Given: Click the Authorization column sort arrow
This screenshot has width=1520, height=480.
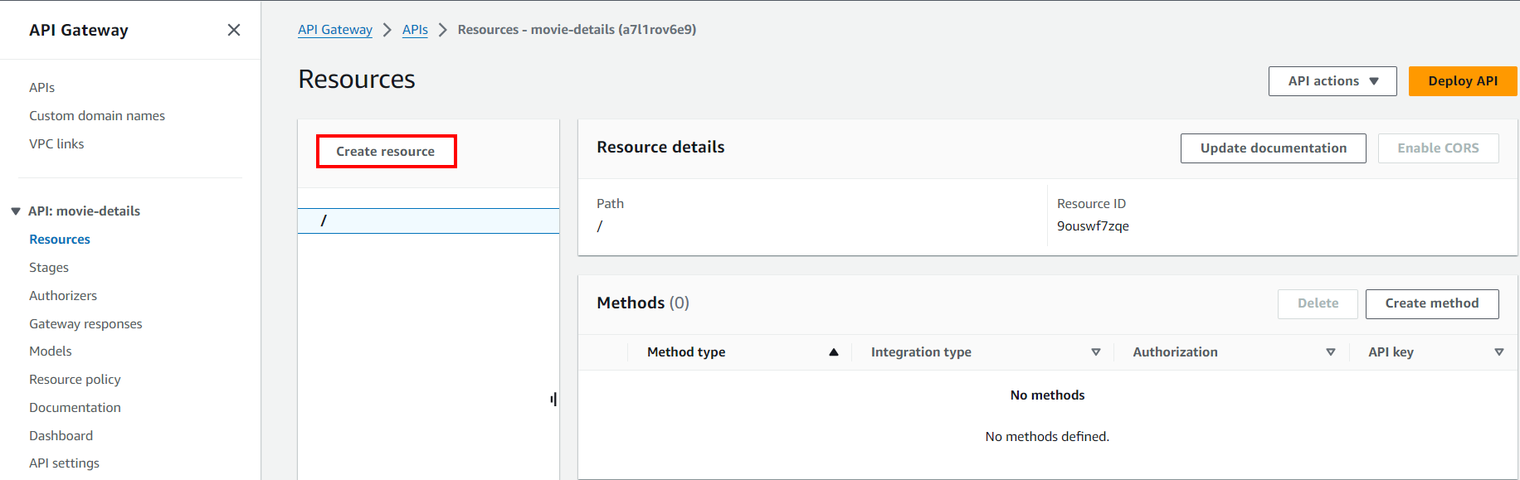Looking at the screenshot, I should tap(1330, 352).
